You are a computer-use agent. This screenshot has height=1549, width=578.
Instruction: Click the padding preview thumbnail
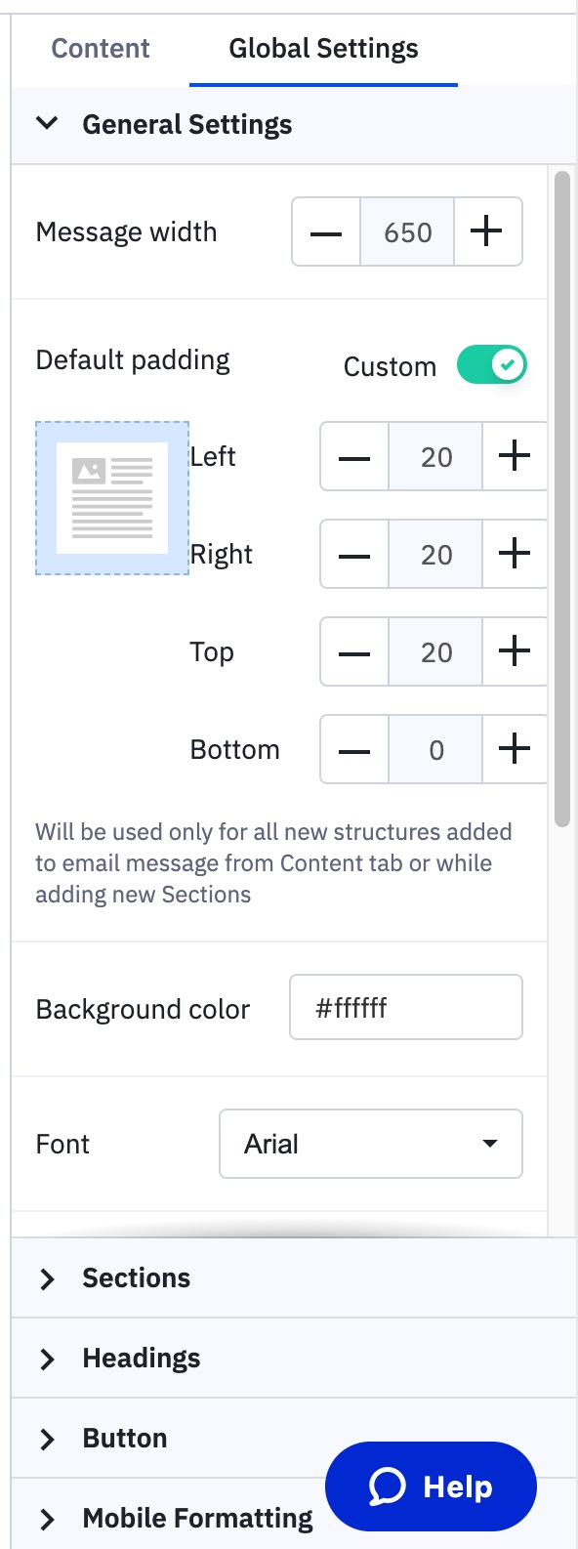coord(111,498)
